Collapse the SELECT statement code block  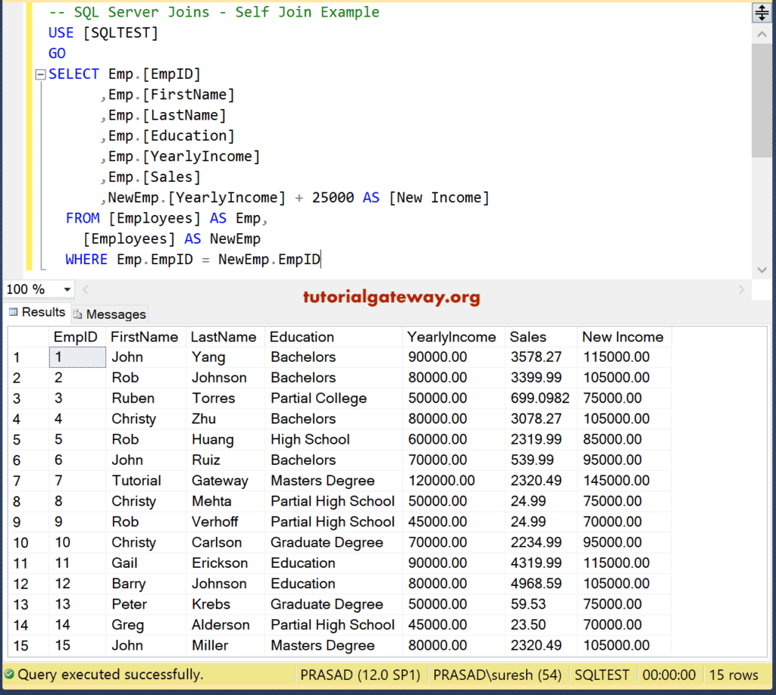40,74
